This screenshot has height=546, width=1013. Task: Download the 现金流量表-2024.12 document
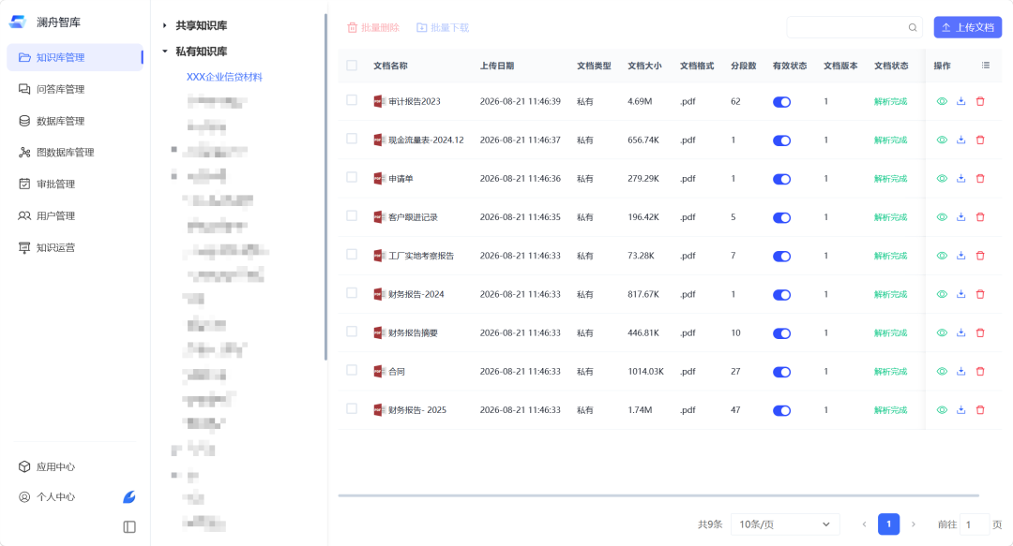(x=961, y=140)
